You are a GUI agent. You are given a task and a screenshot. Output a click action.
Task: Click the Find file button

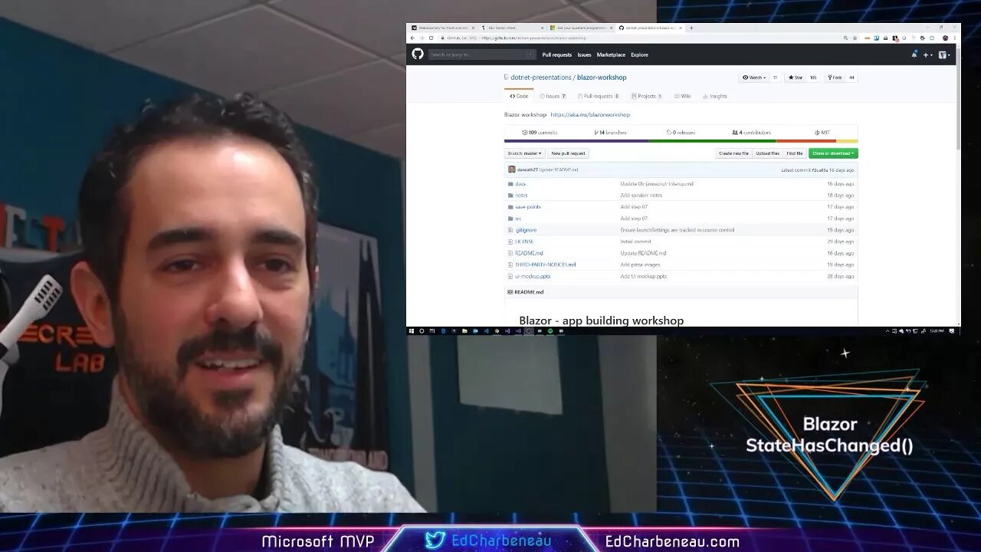pos(795,153)
